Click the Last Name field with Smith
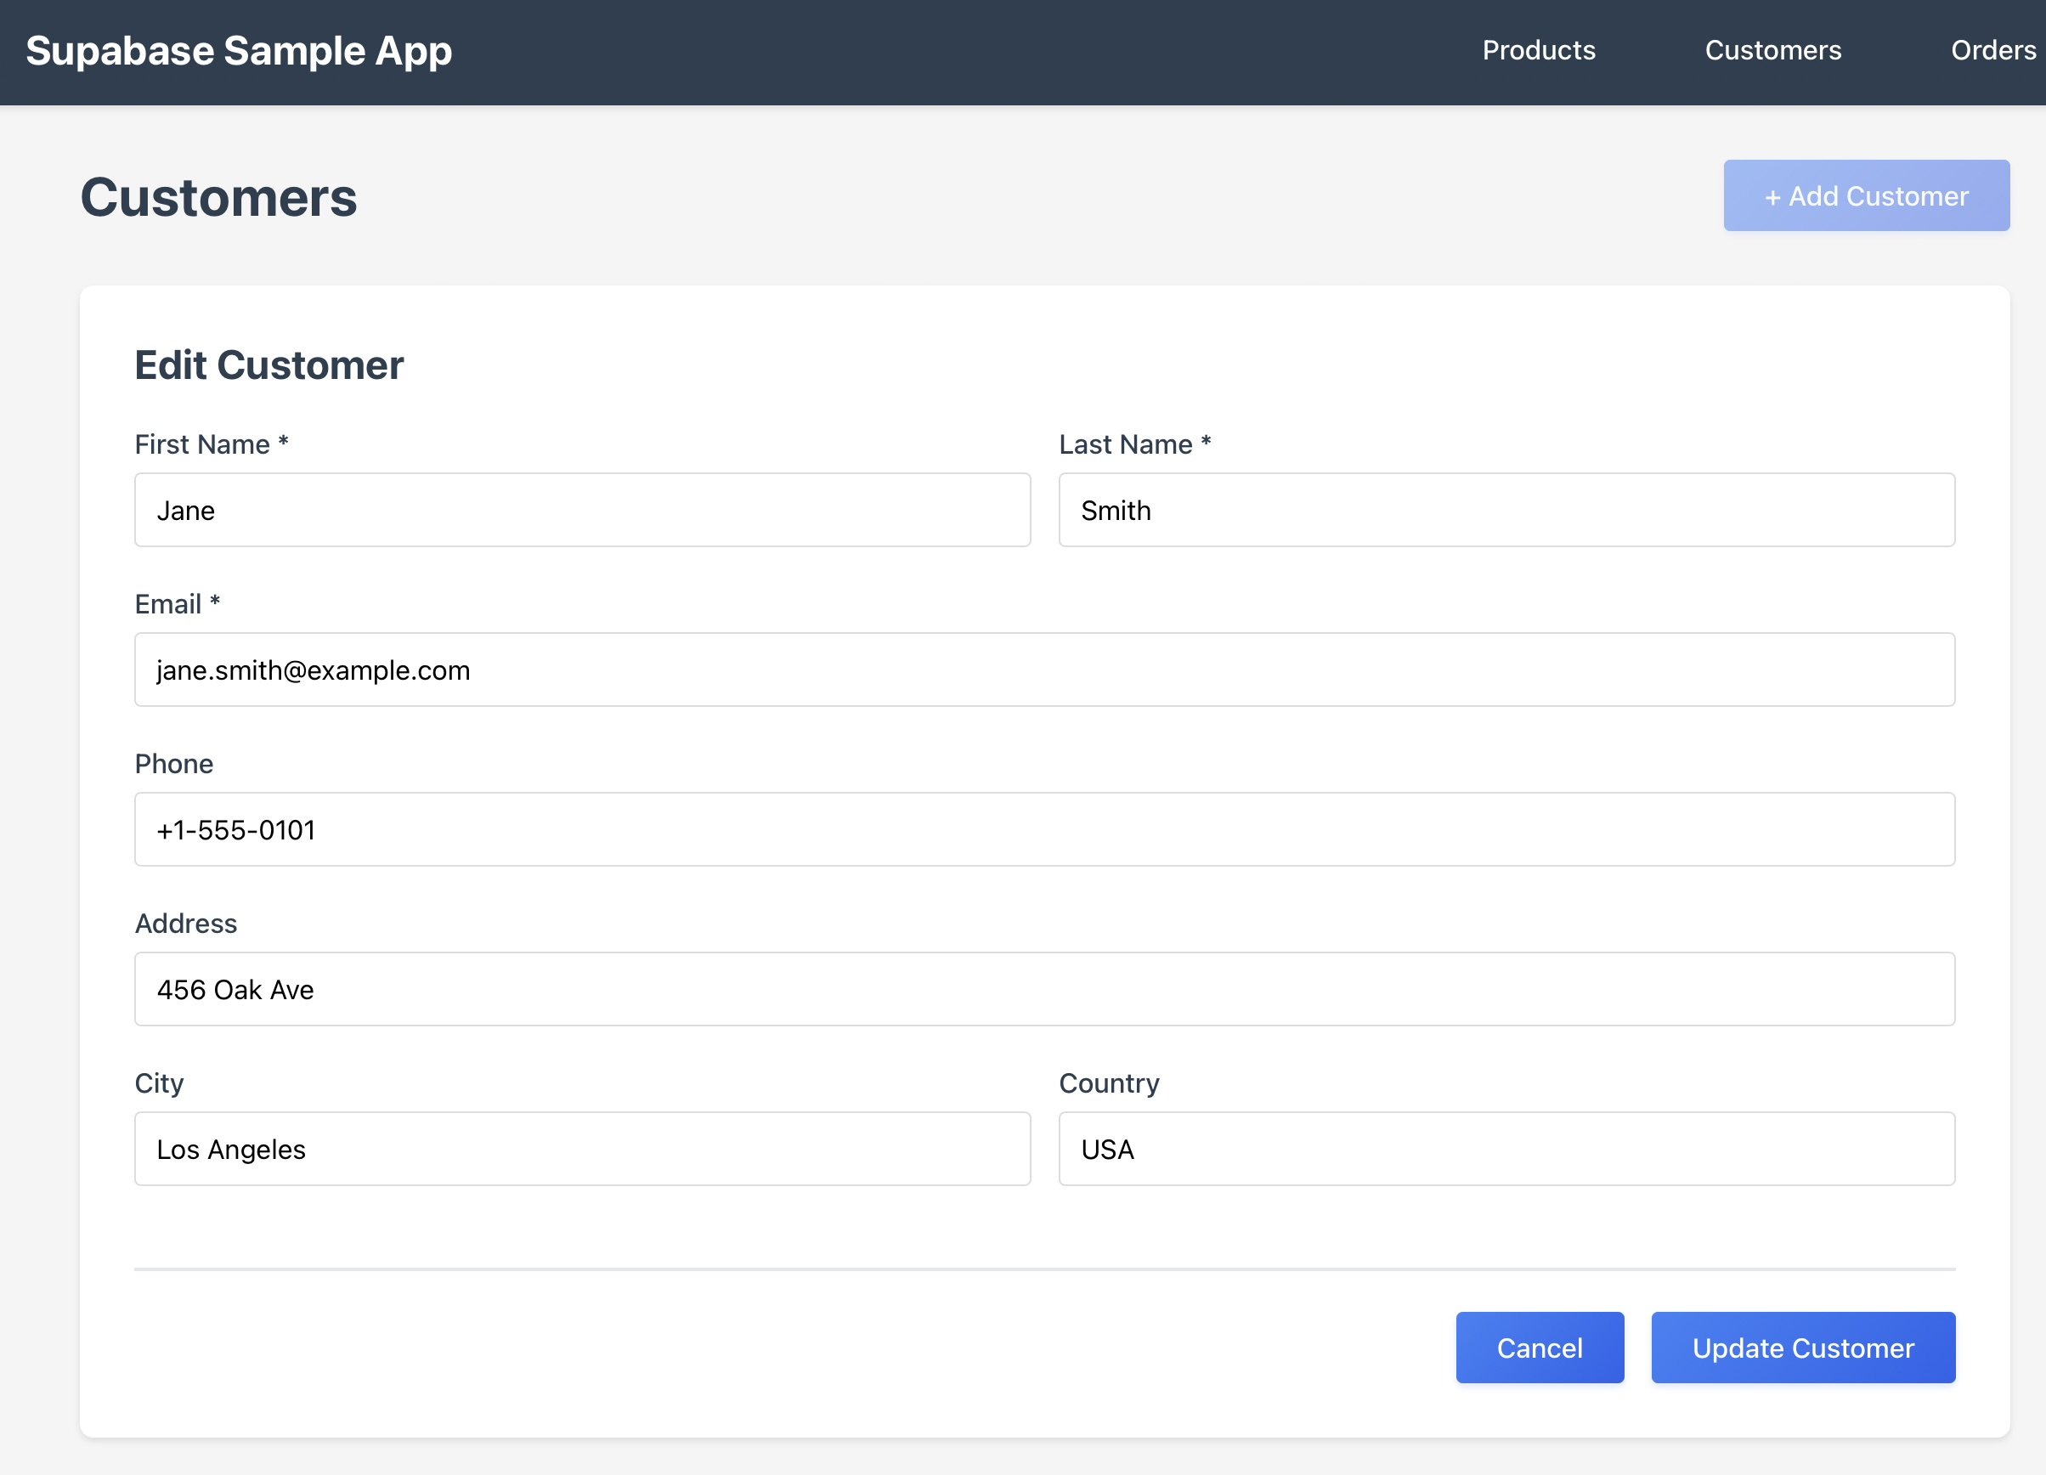 (1506, 510)
